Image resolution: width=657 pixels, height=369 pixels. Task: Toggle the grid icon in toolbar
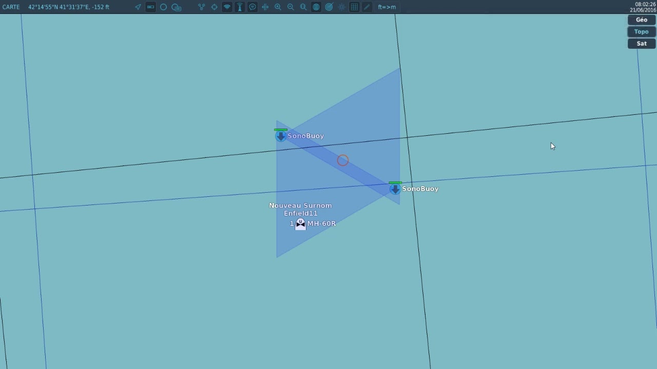coord(354,7)
